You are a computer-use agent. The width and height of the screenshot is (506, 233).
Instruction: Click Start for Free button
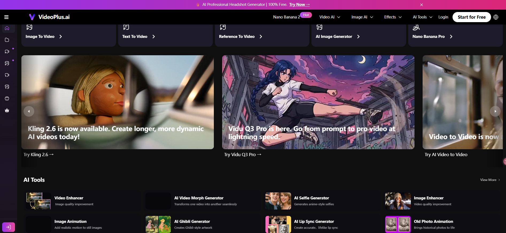[x=472, y=17]
